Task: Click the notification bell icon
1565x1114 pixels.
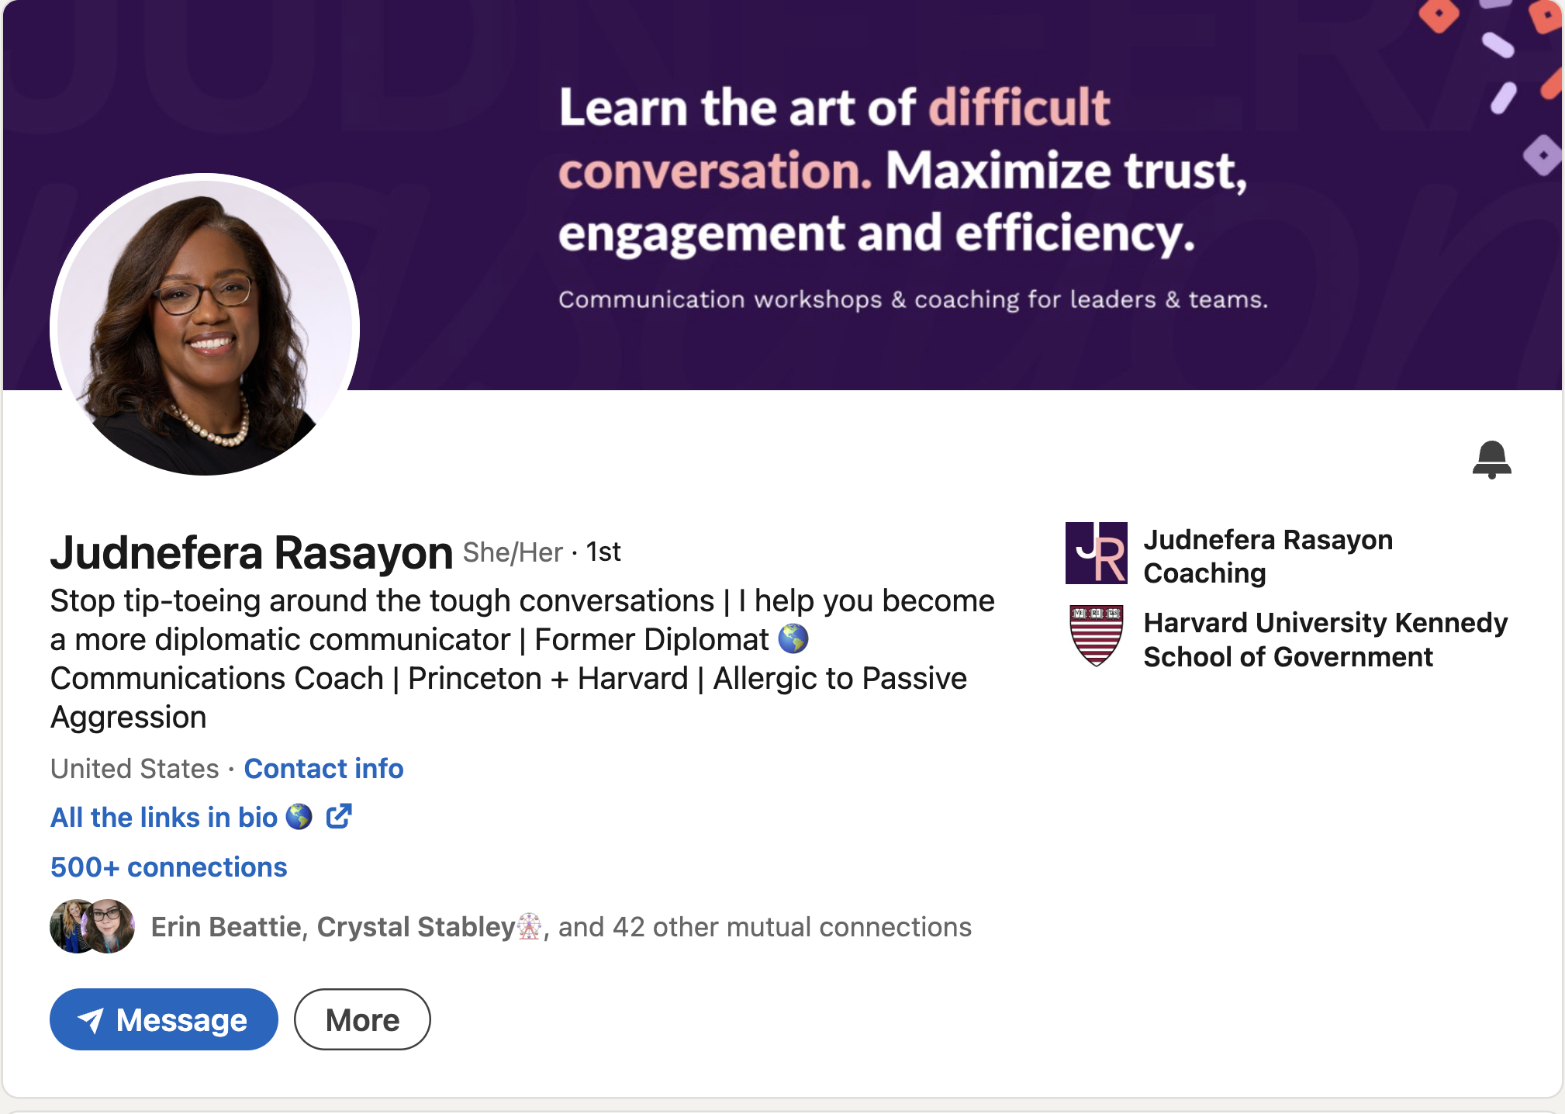Action: pyautogui.click(x=1493, y=461)
